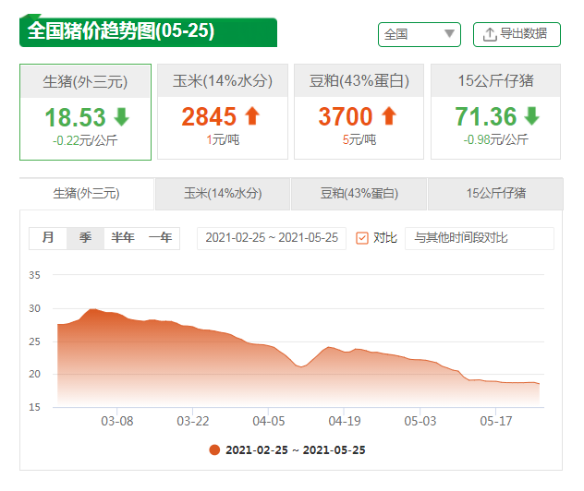Click the -0.22元/公斤 change text
This screenshot has height=491, width=584.
(85, 141)
